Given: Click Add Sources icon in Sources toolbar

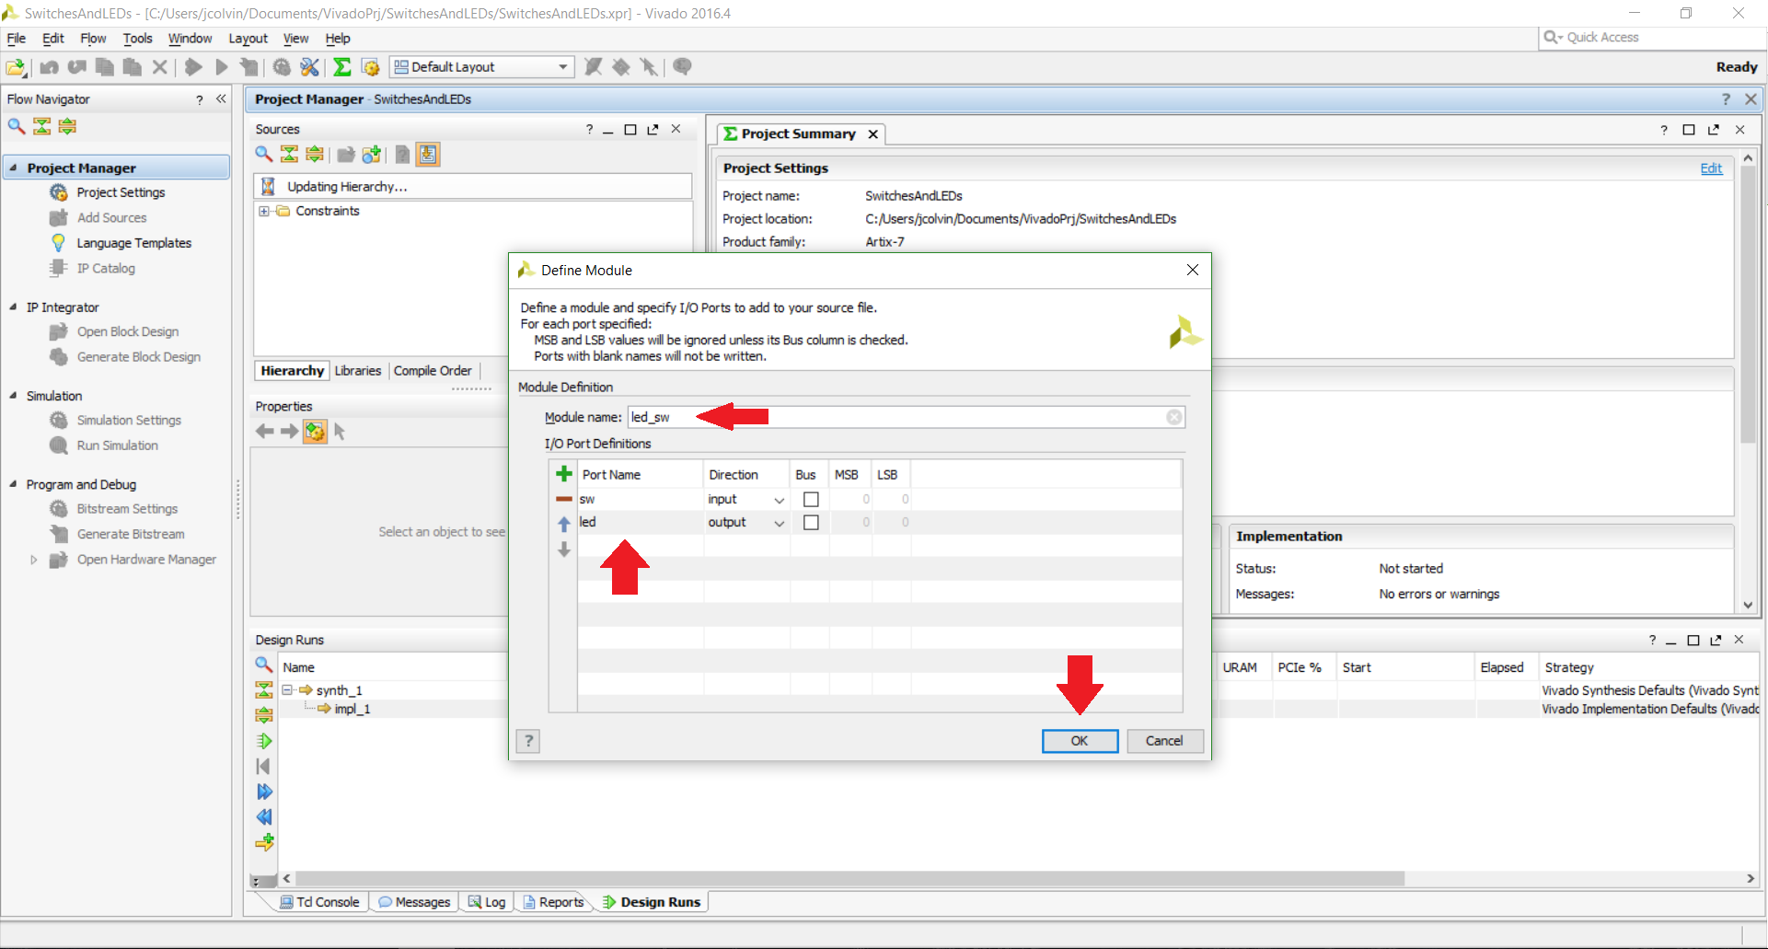Looking at the screenshot, I should [x=372, y=154].
